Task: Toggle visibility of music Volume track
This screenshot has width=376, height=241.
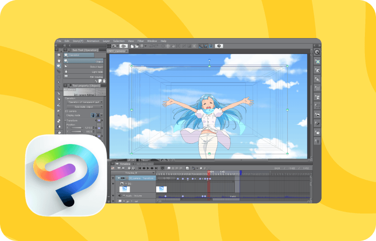Action: (113, 196)
